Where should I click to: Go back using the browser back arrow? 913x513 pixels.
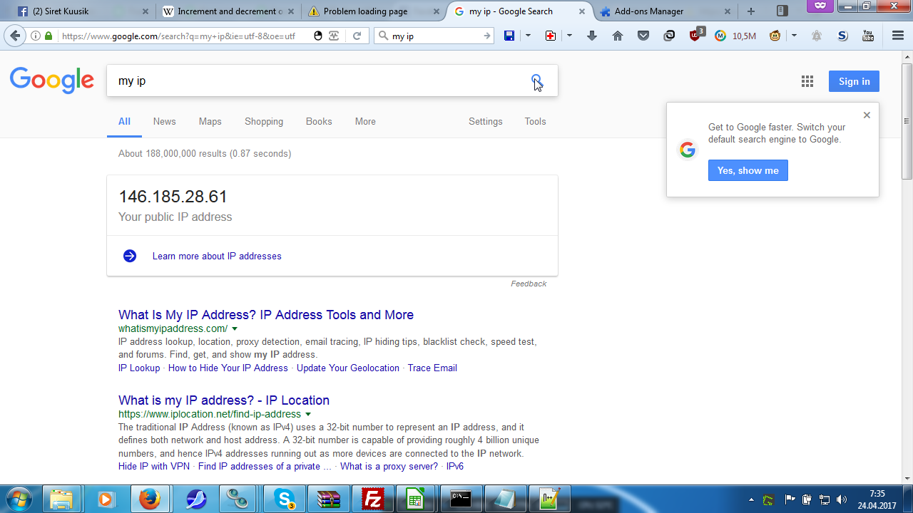pos(14,36)
